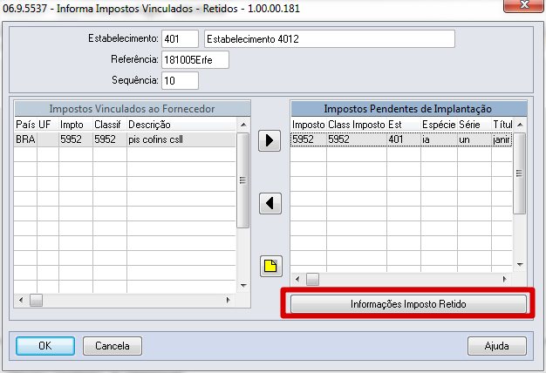Click left table vertical scrollbar down arrow
546x373 pixels.
[243, 286]
